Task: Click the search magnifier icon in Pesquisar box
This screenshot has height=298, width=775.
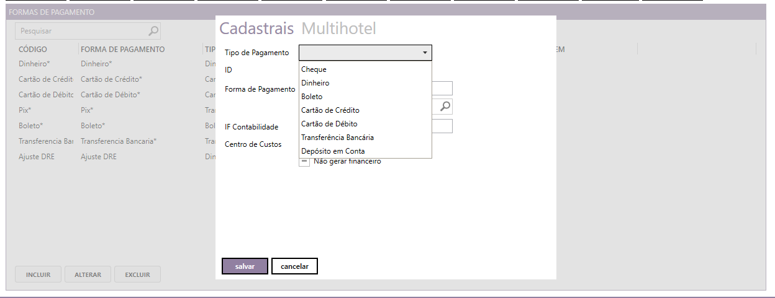Action: 153,31
